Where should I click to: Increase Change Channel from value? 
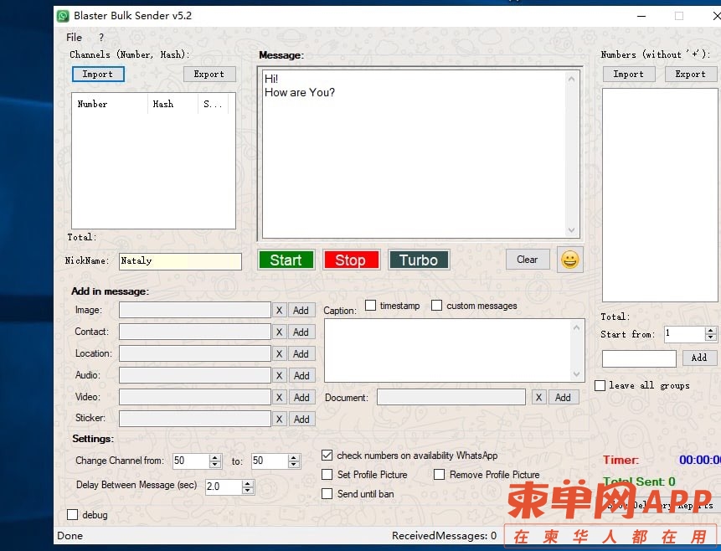pyautogui.click(x=214, y=458)
